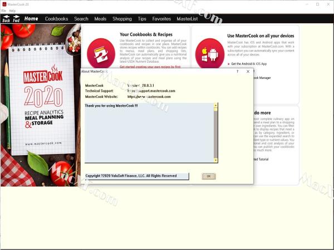Click the red cookbook recipe icon

(x=101, y=53)
